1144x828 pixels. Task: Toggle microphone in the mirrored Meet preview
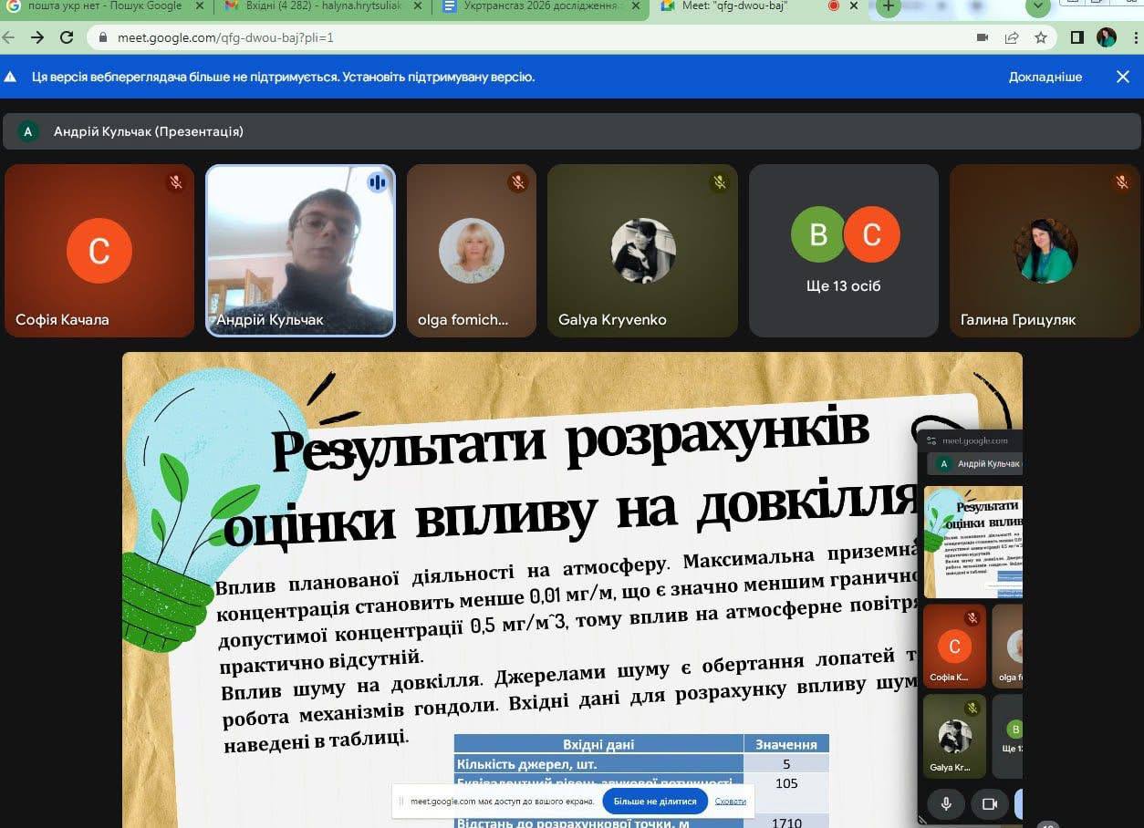tap(946, 803)
